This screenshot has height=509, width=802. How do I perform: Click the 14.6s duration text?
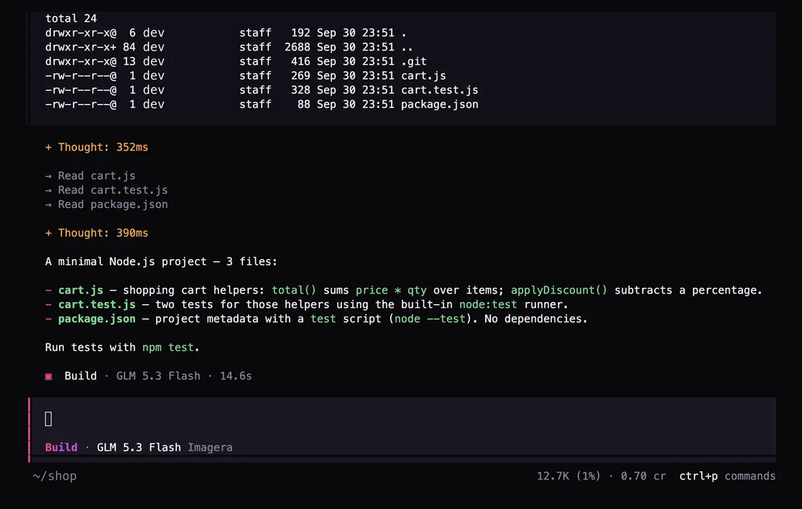tap(235, 376)
